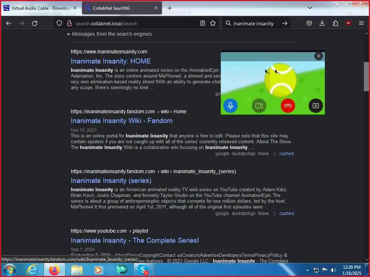Open the Extensions puzzle icon
The width and height of the screenshot is (370, 277).
point(335,23)
